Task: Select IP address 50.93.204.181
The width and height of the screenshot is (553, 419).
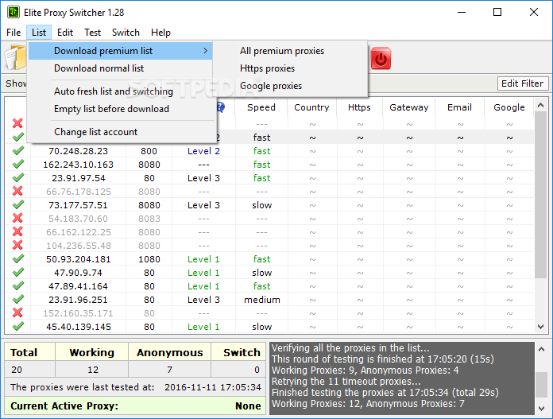Action: tap(79, 259)
